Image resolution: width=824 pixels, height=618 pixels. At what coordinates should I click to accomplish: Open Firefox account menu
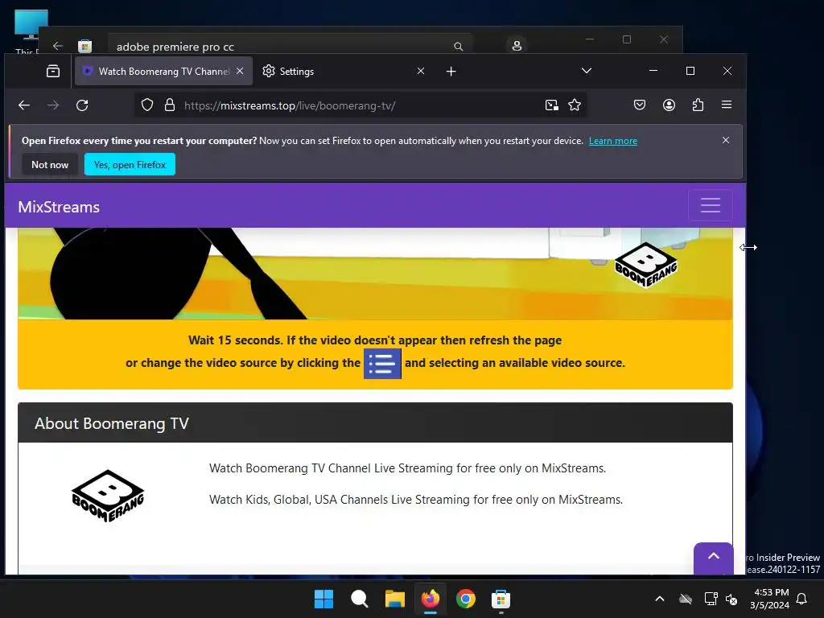coord(669,105)
